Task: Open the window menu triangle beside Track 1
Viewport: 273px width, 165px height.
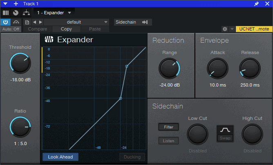Action: (x=5, y=4)
